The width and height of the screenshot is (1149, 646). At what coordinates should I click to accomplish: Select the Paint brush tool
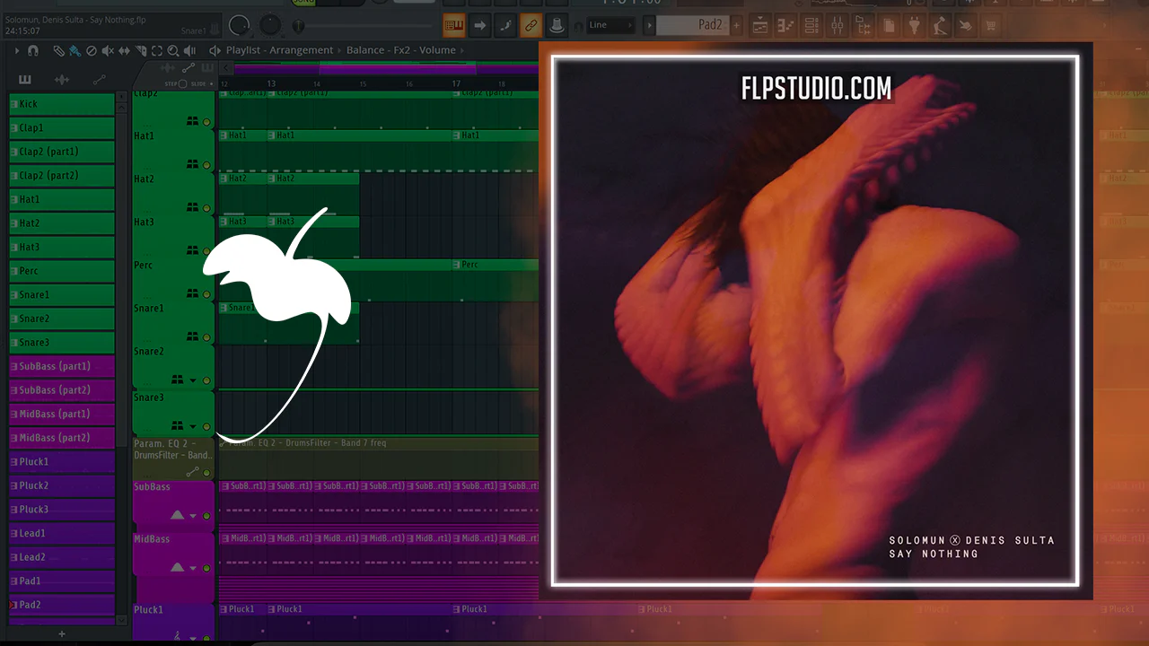75,51
